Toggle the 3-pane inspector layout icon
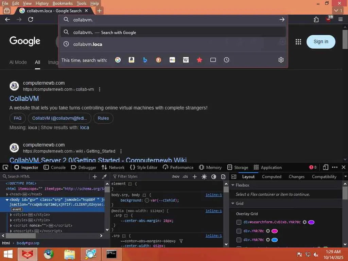 click(234, 177)
